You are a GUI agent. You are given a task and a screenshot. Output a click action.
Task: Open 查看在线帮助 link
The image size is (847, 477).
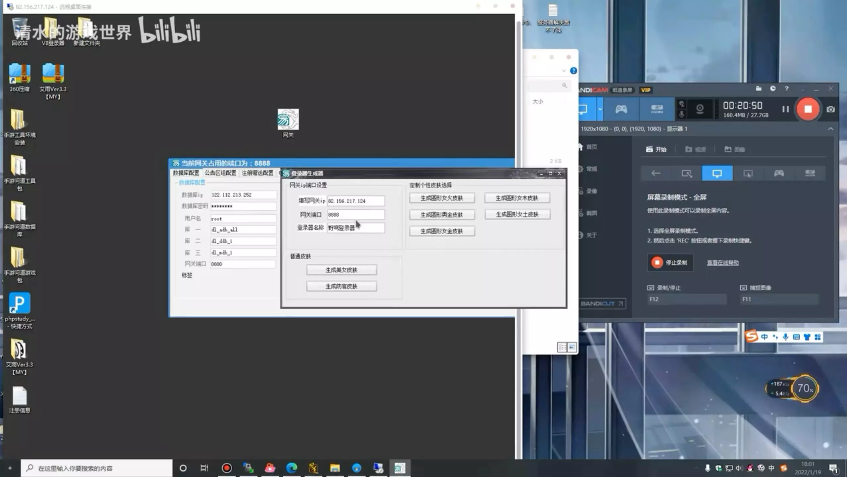(722, 263)
